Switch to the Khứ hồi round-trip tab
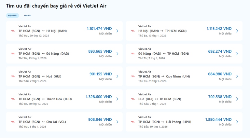The width and height of the screenshot is (250, 138). [27, 16]
